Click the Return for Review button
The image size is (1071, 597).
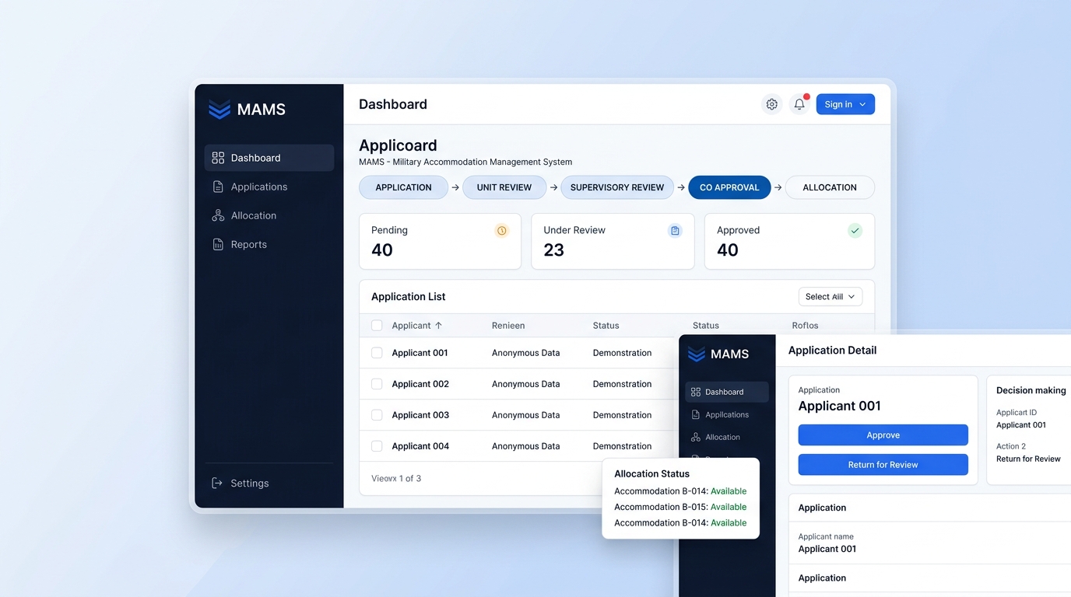883,465
